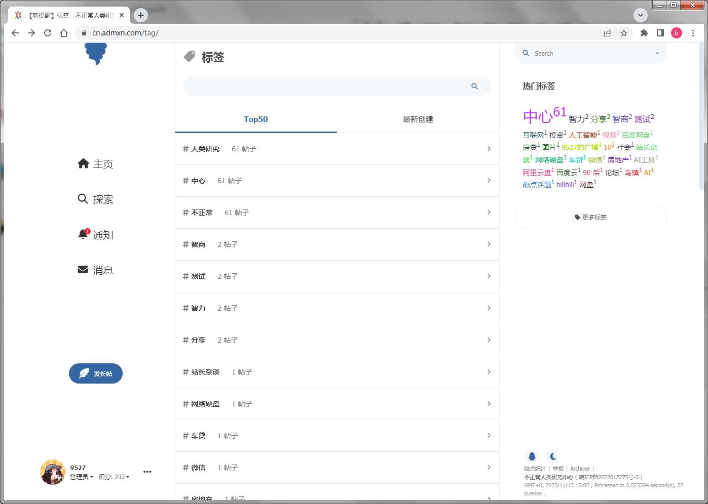Go back with browser back arrow
This screenshot has width=708, height=504.
(x=15, y=33)
